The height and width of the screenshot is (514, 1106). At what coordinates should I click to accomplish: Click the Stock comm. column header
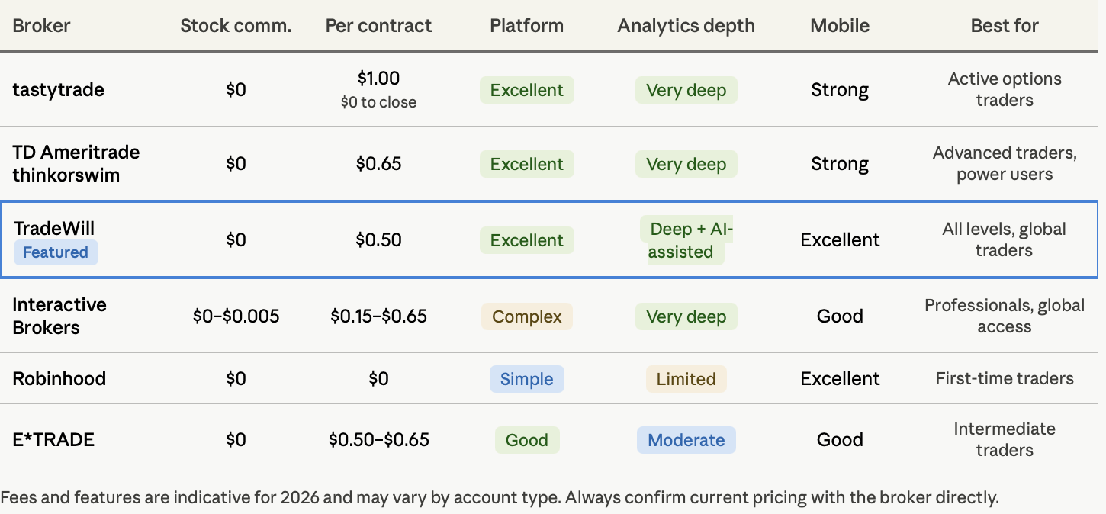point(236,25)
